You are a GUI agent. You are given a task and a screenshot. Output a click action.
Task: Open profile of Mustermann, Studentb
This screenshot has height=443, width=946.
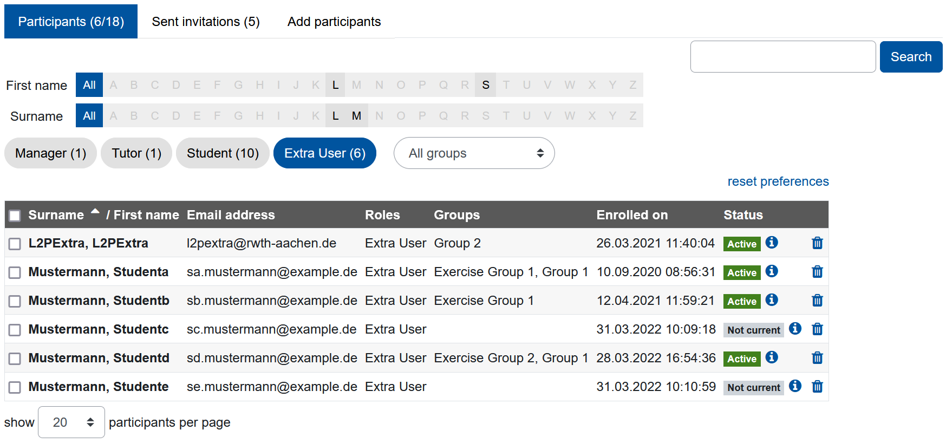pos(99,301)
